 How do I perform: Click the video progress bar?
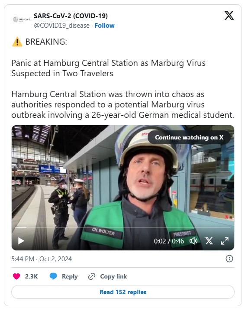point(123,228)
